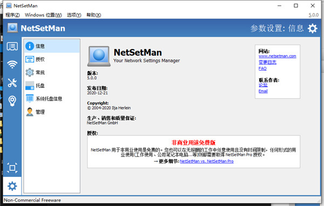Select the 常规 general gear icon item
The height and width of the screenshot is (206, 324).
pos(30,72)
